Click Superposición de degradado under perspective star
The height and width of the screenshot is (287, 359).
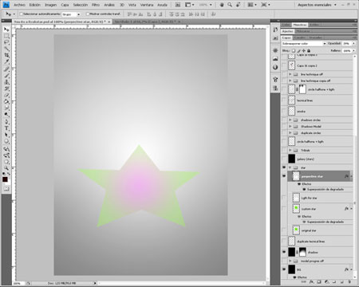pyautogui.click(x=325, y=189)
